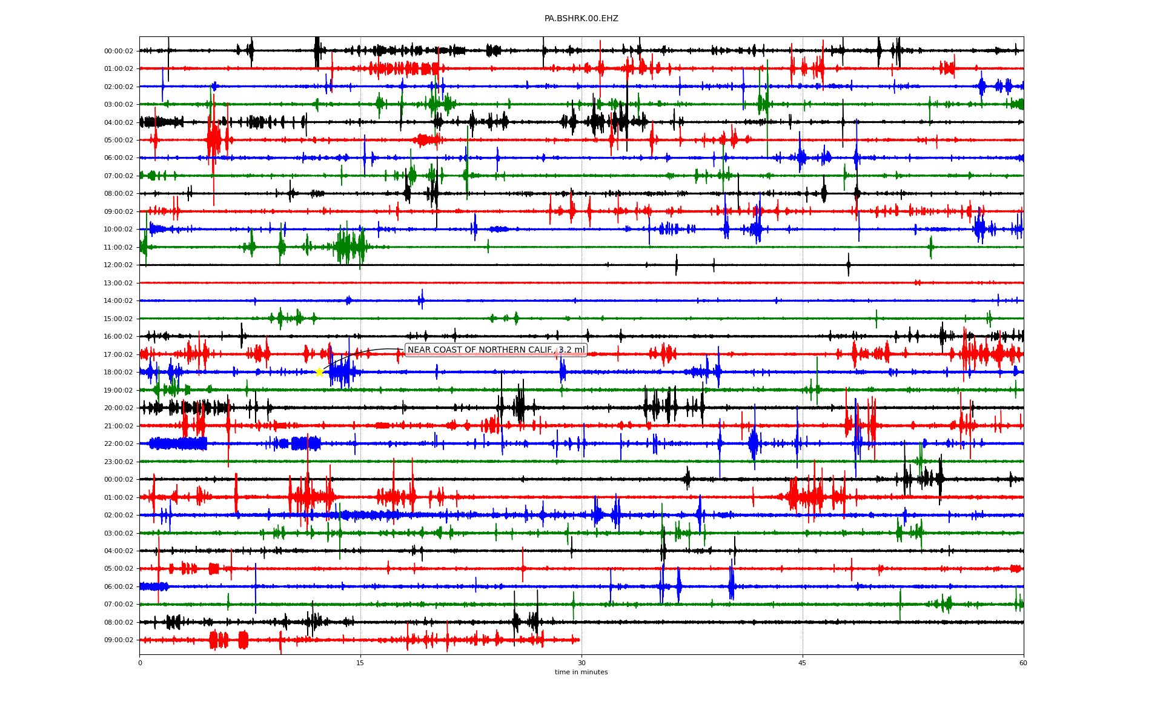Select the 22:00:02 trace row label

(x=119, y=444)
